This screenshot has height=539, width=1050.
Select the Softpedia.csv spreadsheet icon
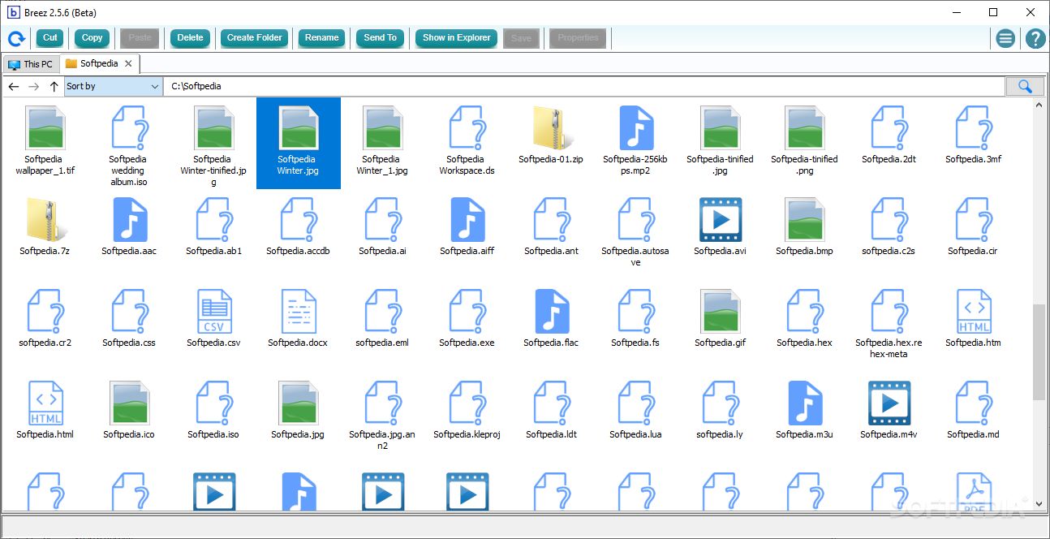pyautogui.click(x=214, y=312)
